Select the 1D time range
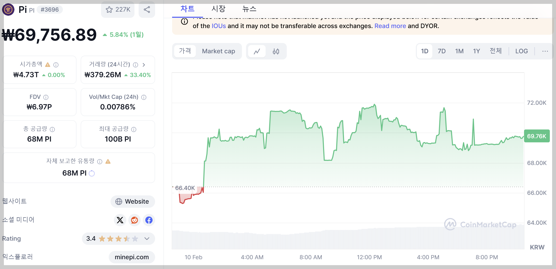 coord(425,51)
